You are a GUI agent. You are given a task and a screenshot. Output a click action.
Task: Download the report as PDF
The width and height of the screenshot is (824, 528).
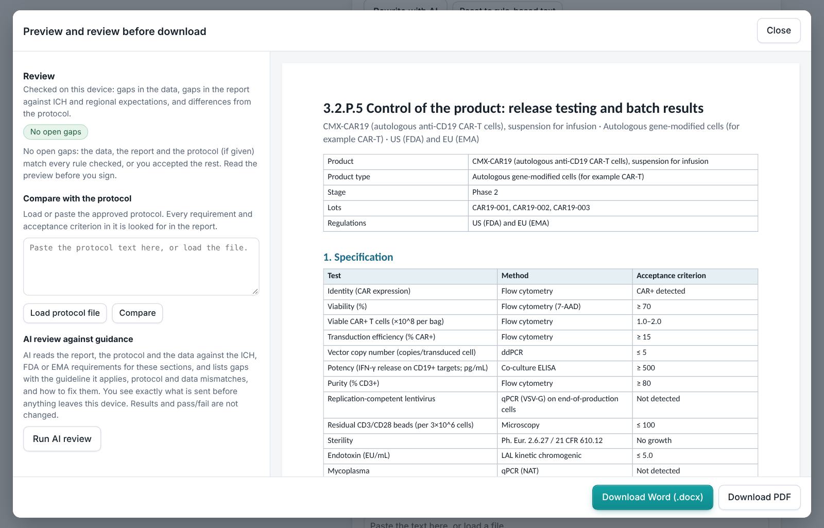759,497
